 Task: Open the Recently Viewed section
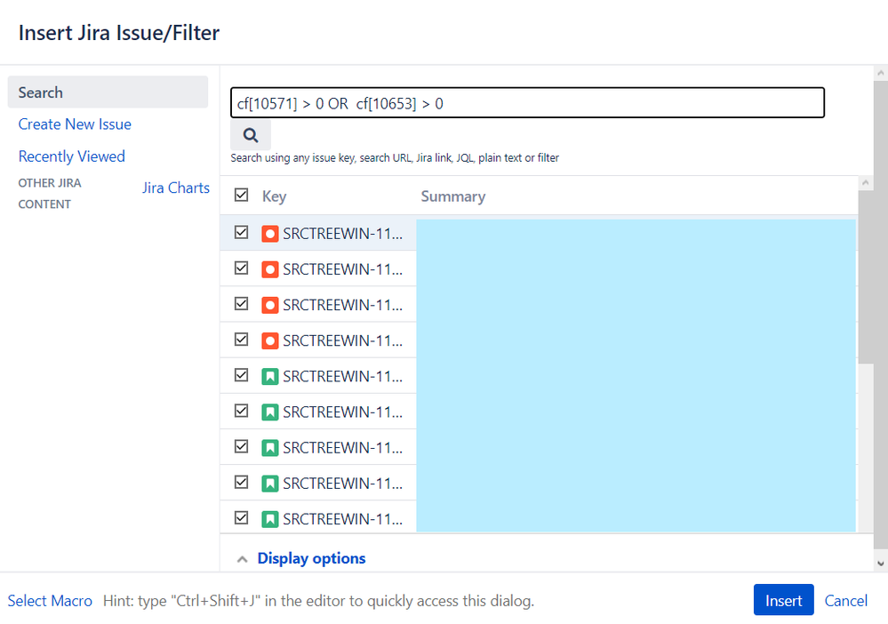point(71,156)
